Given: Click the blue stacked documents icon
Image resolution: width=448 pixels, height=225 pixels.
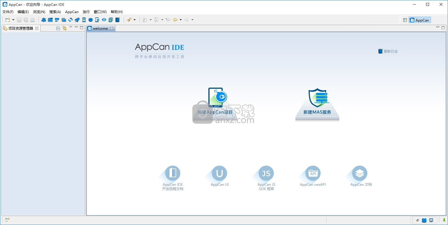Looking at the screenshot, I should pyautogui.click(x=111, y=20).
